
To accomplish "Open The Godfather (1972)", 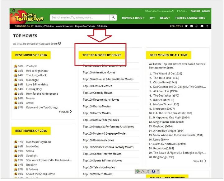I will coord(166,96).
